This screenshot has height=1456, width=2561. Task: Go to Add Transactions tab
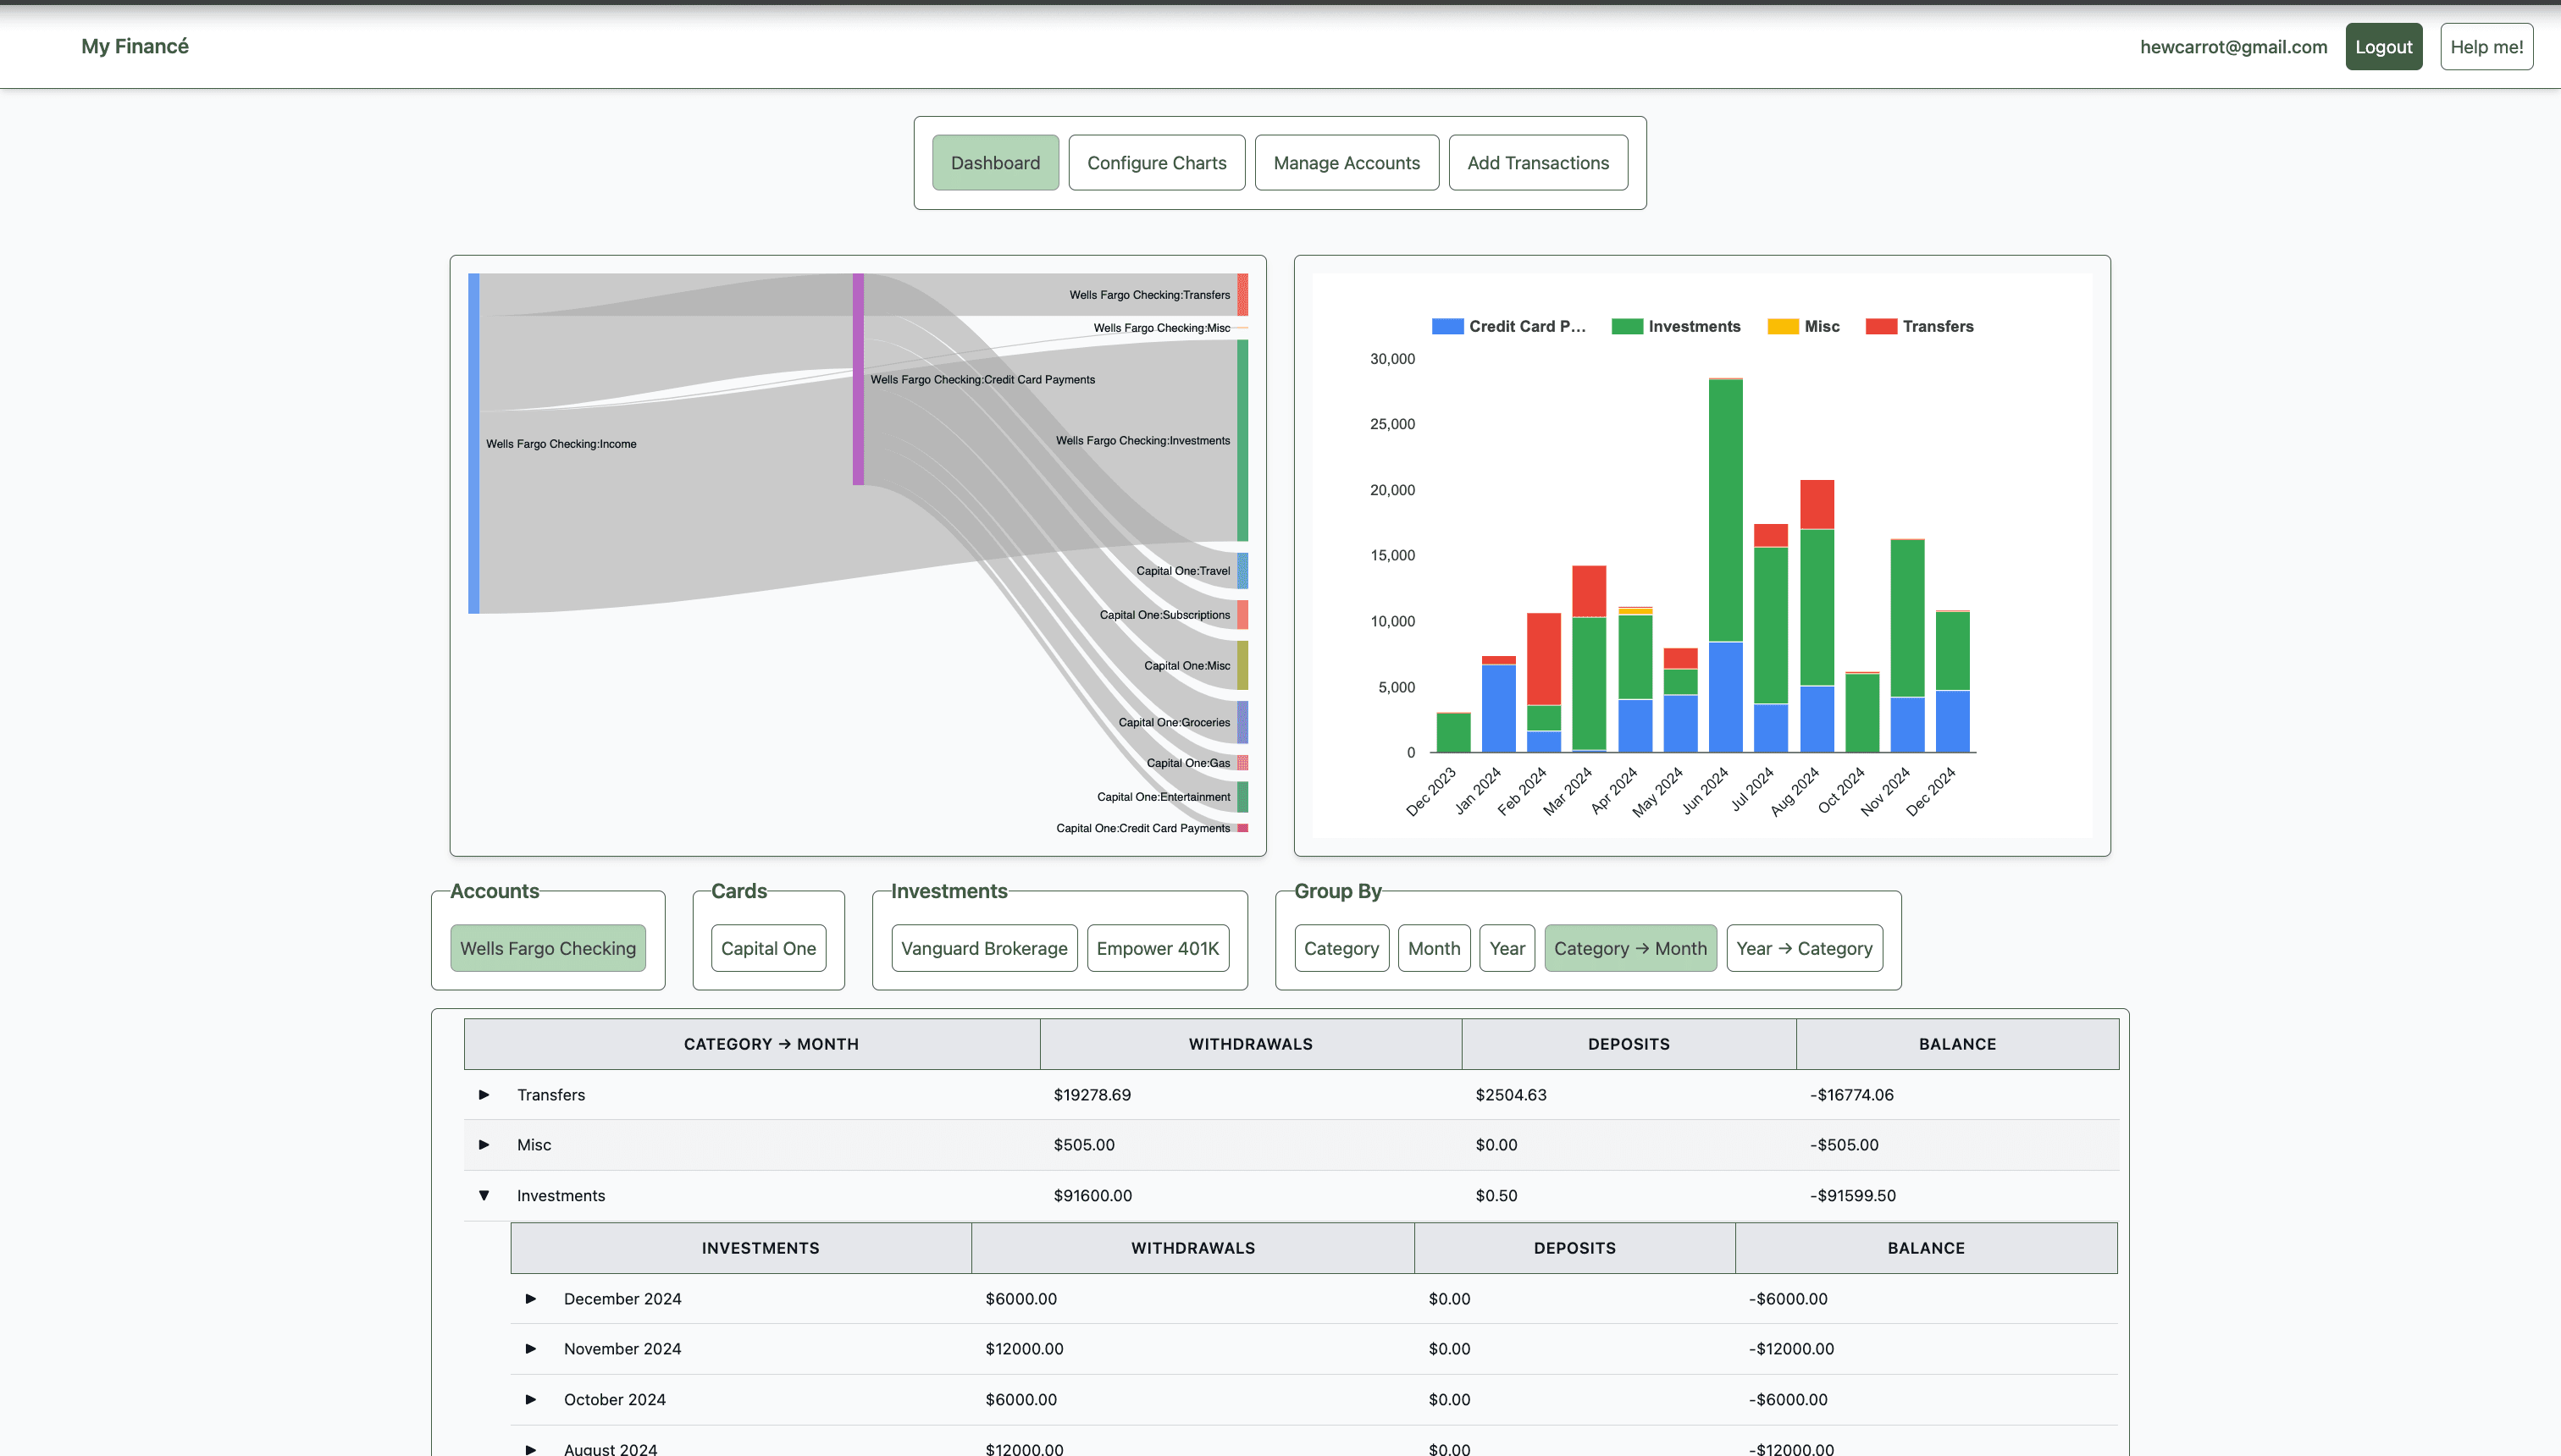[1539, 163]
